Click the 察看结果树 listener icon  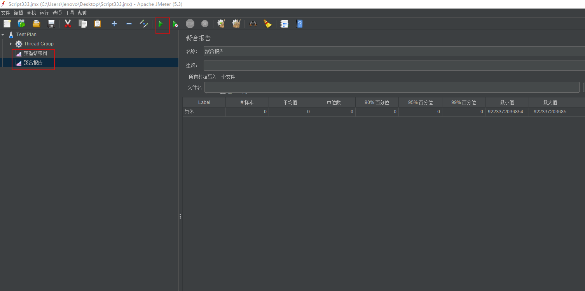click(19, 54)
